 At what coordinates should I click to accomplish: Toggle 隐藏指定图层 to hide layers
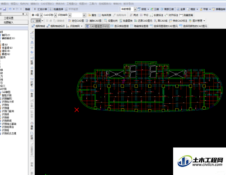pos(139,26)
